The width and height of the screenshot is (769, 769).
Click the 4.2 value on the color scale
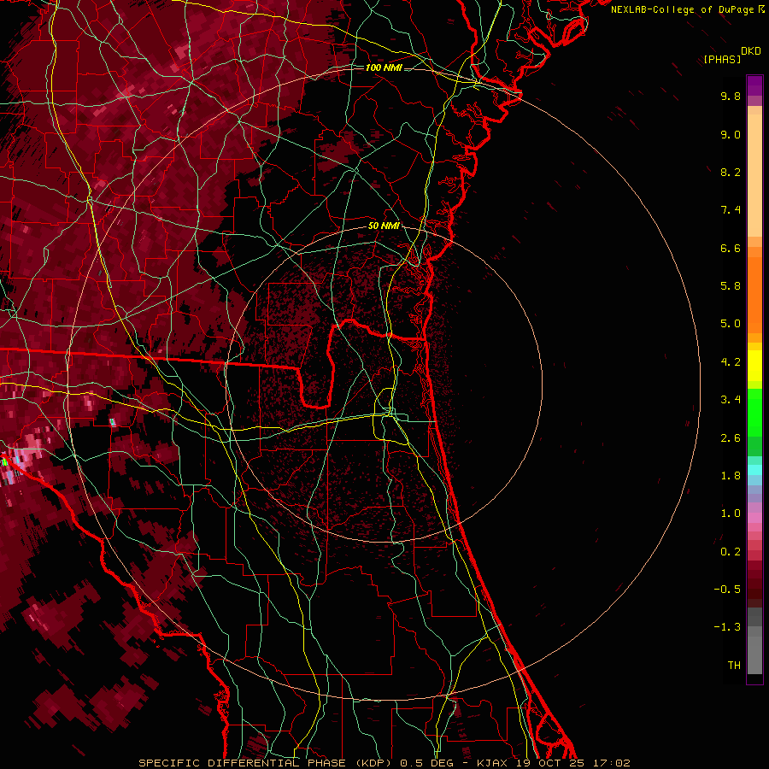point(731,362)
